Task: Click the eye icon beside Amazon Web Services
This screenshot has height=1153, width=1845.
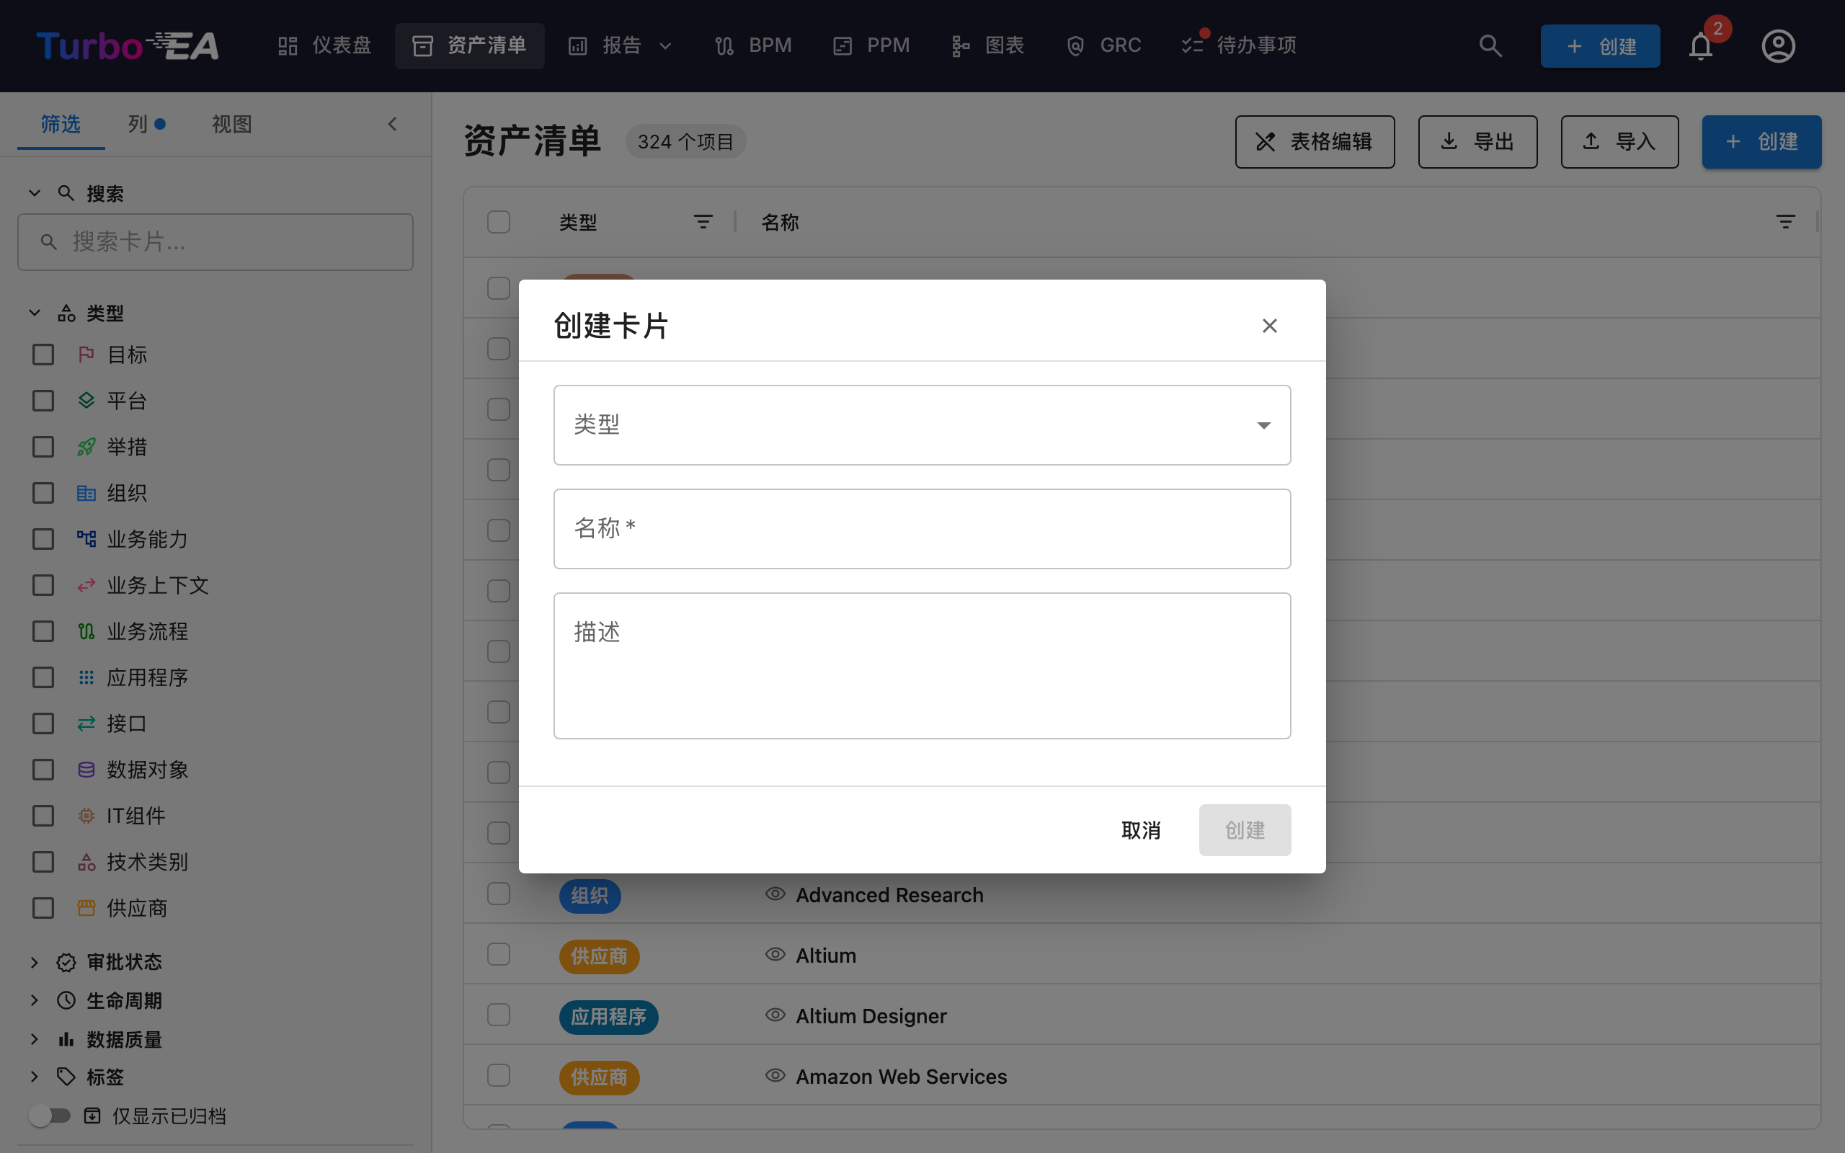Action: pyautogui.click(x=775, y=1075)
